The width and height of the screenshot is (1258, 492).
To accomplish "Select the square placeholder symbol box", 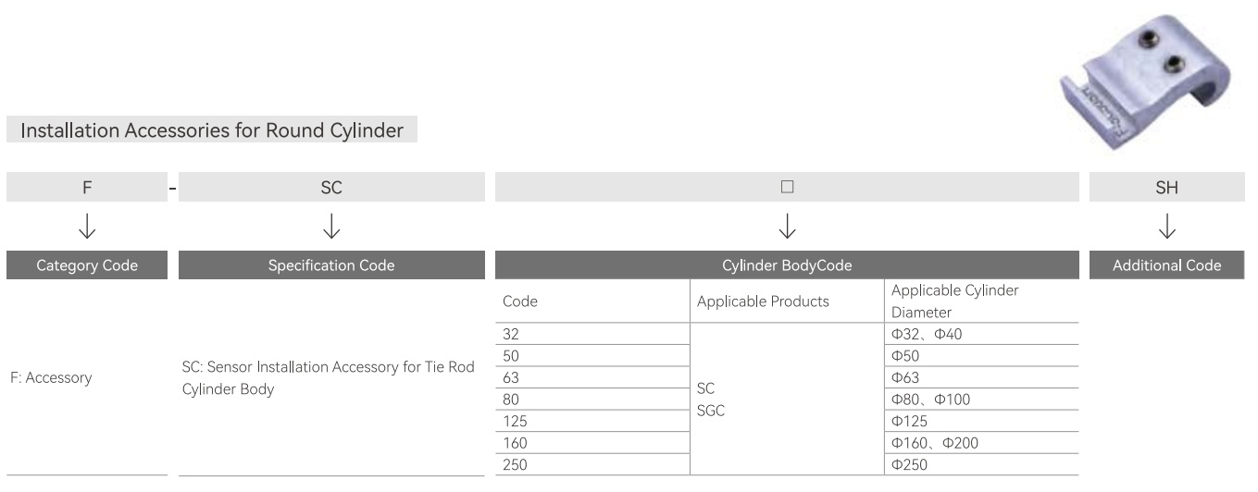I will (787, 187).
